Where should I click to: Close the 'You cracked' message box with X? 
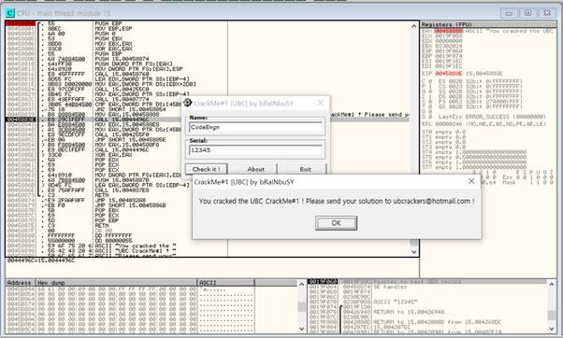point(471,181)
